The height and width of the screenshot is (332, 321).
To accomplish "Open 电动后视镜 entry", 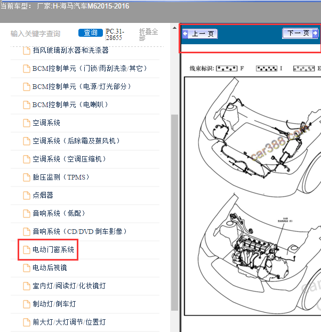I will click(x=50, y=268).
